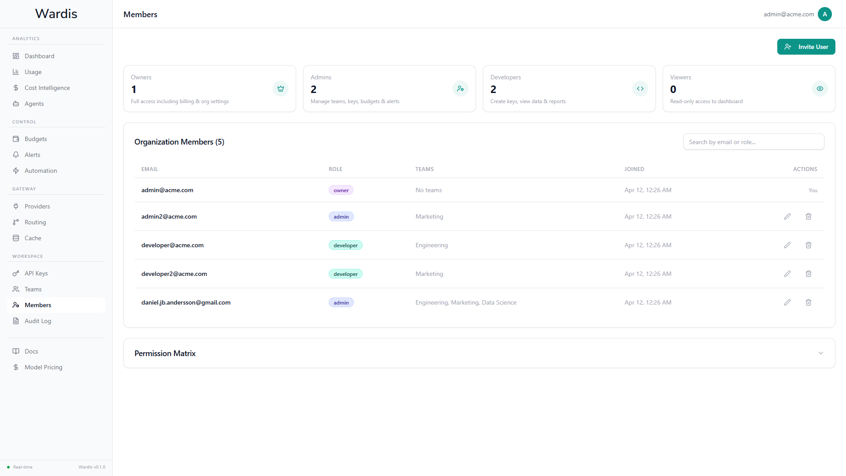Viewport: 846px width, 476px height.
Task: Go to API Keys
Action: tap(56, 273)
